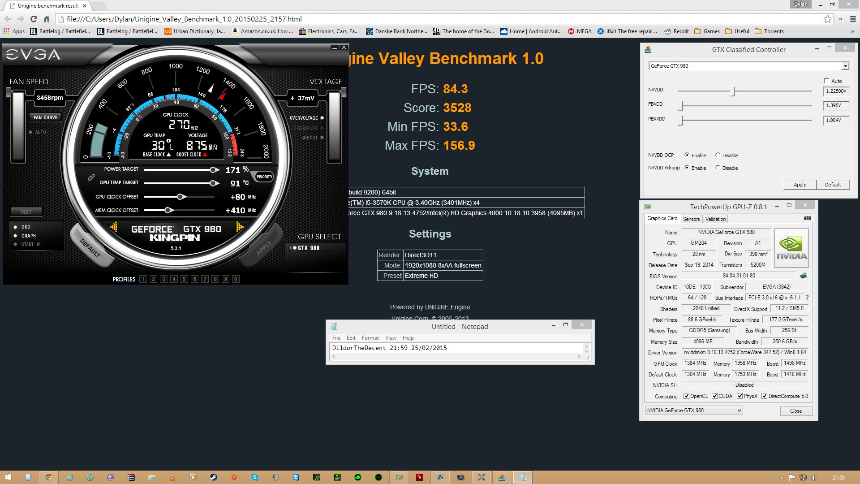Toggle the DirectCompute 5.0 checkbox
860x484 pixels.
click(x=765, y=396)
